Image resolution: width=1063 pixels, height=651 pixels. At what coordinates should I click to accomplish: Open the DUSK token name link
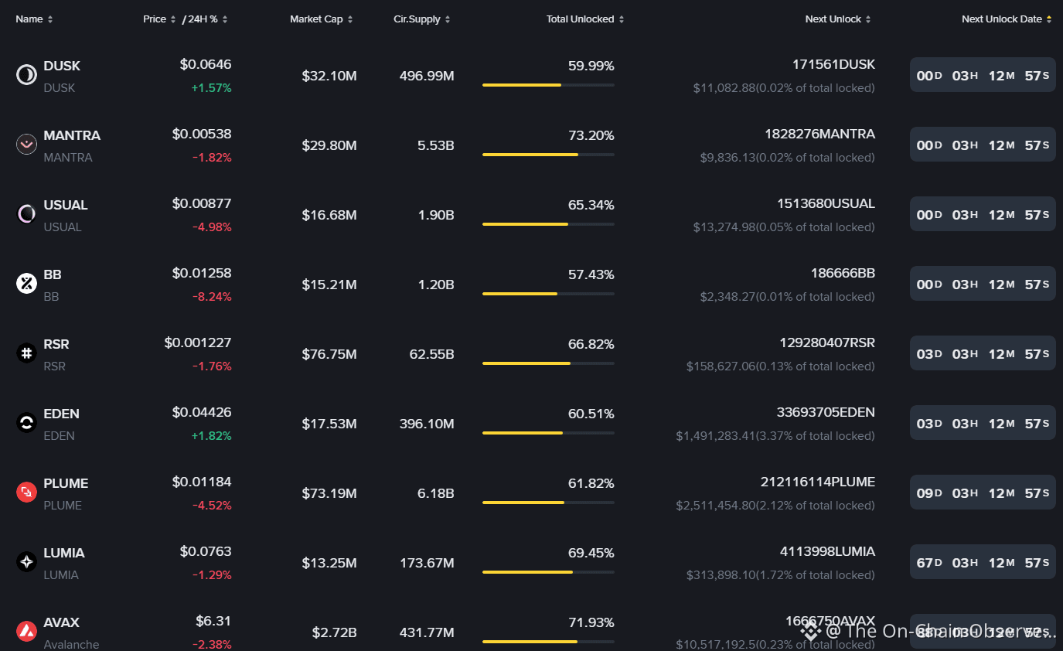(62, 66)
